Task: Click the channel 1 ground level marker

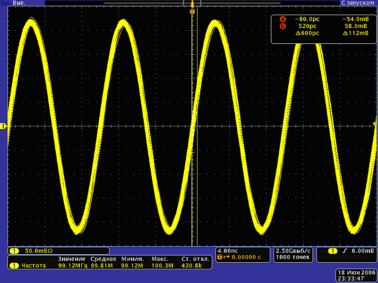Action: [x=3, y=126]
